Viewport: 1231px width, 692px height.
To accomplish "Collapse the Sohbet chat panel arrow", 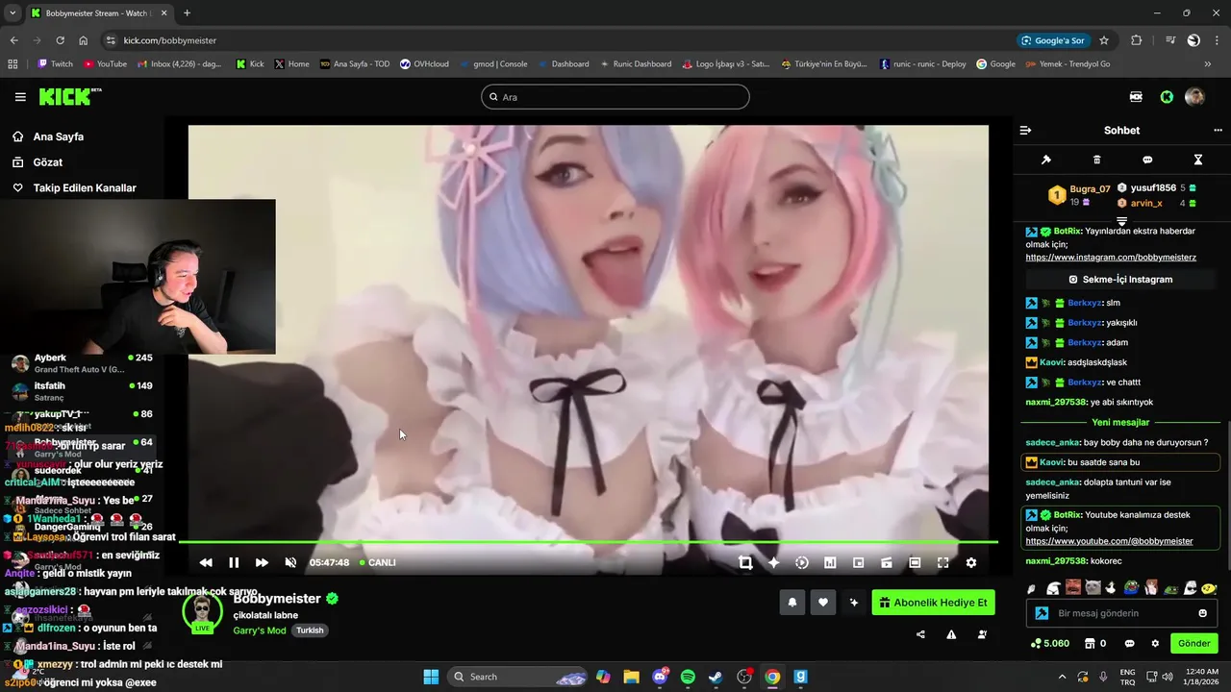I will coord(1025,130).
